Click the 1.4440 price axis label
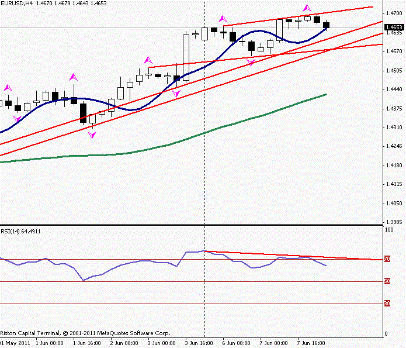This screenshot has height=348, width=406. [394, 89]
